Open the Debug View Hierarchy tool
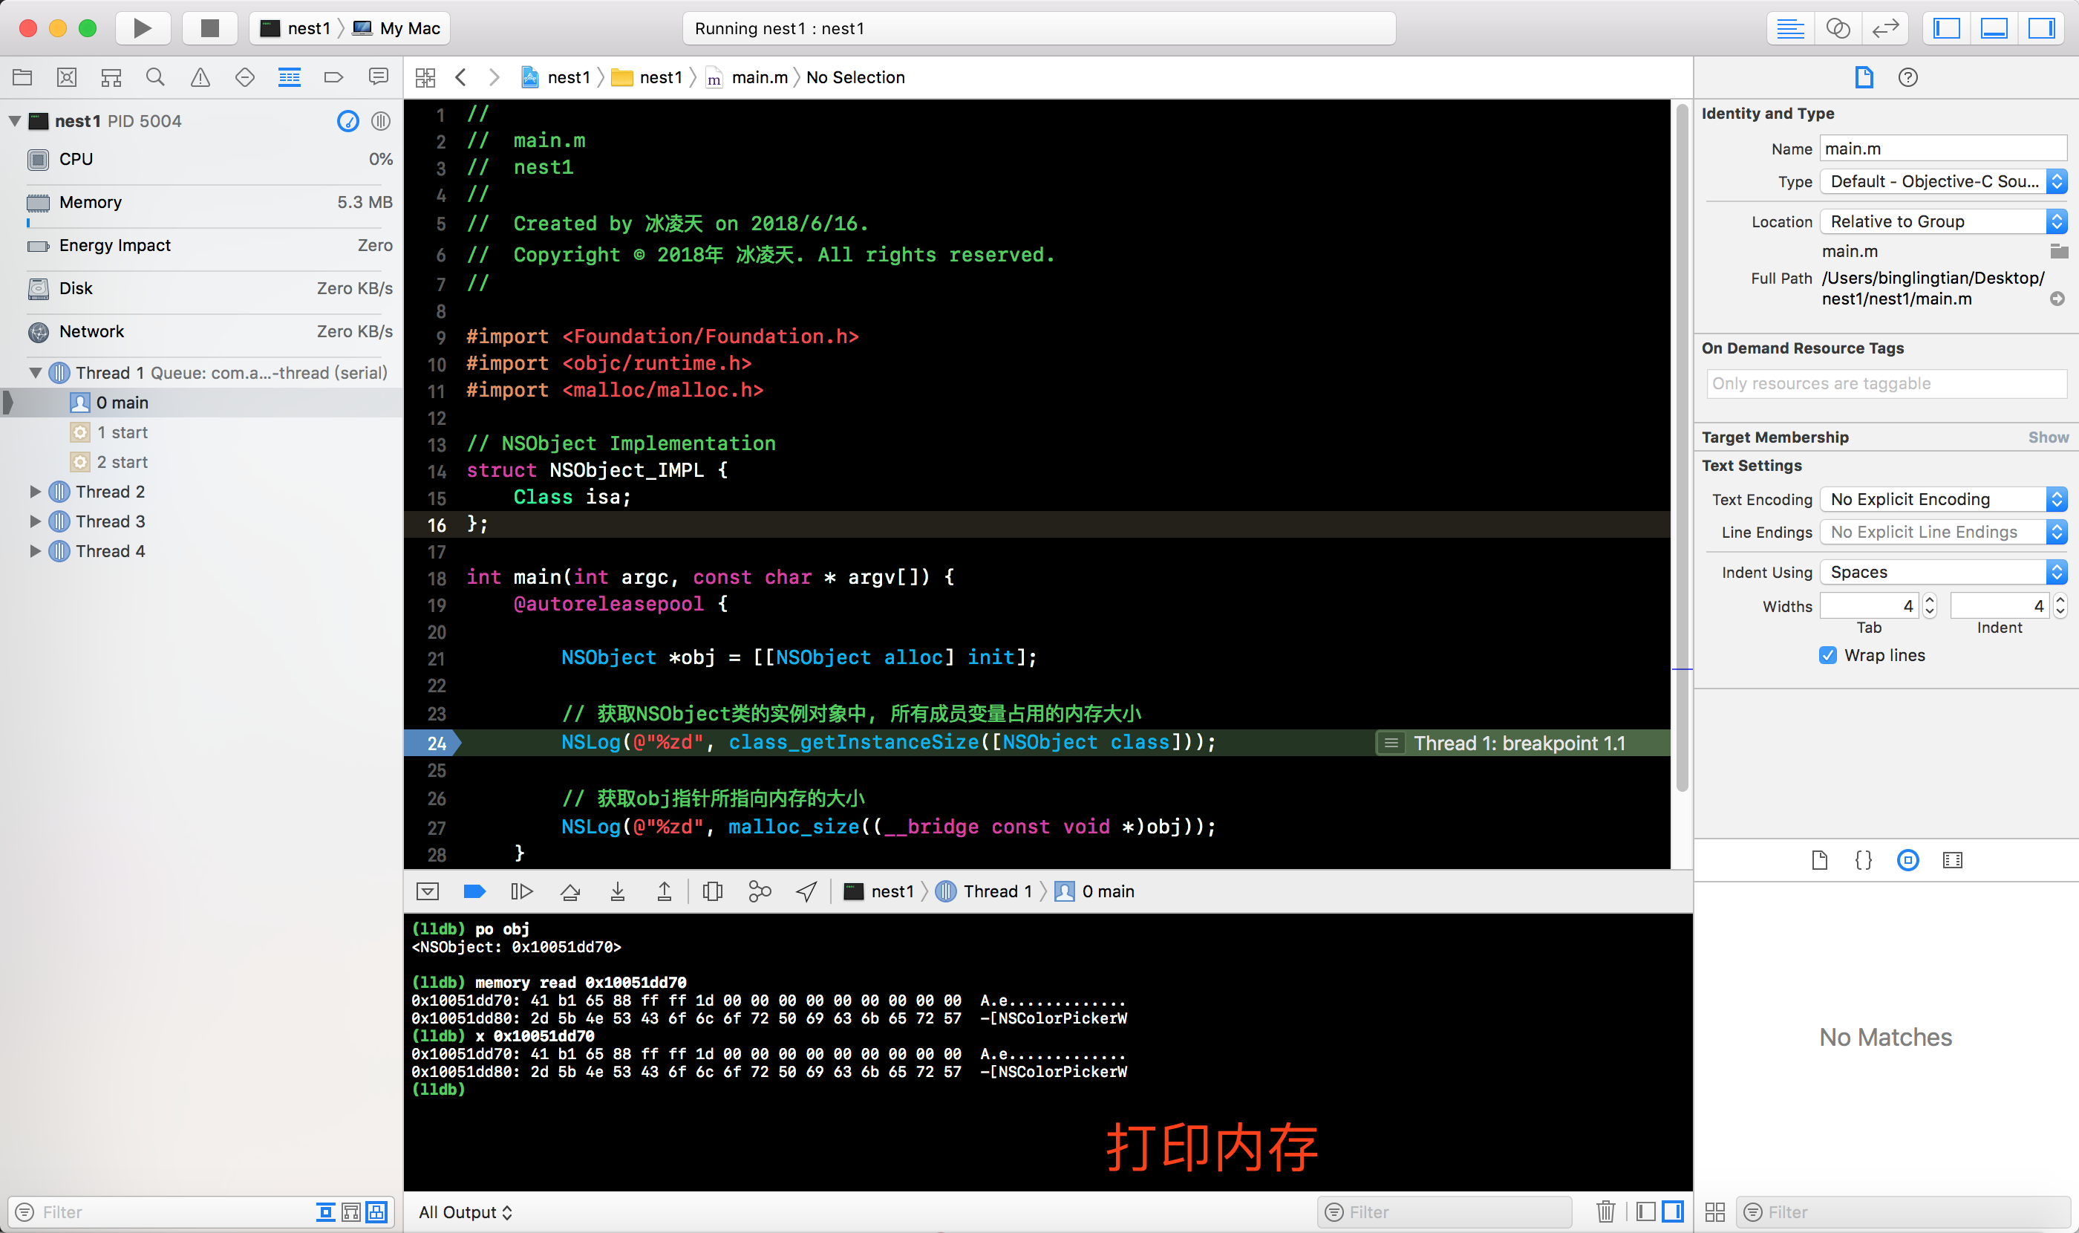The width and height of the screenshot is (2079, 1233). [x=712, y=891]
